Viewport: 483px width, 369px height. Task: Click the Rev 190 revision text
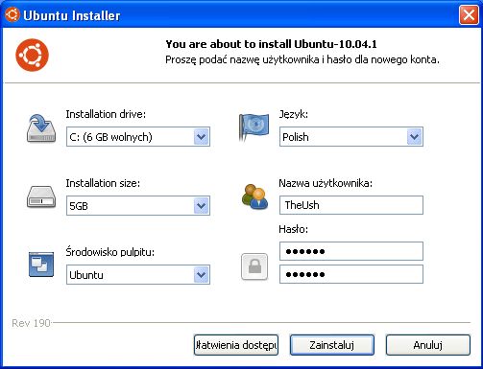pos(31,323)
